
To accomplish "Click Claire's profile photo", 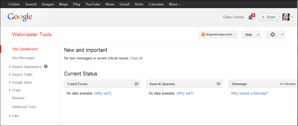I will pyautogui.click(x=286, y=17).
